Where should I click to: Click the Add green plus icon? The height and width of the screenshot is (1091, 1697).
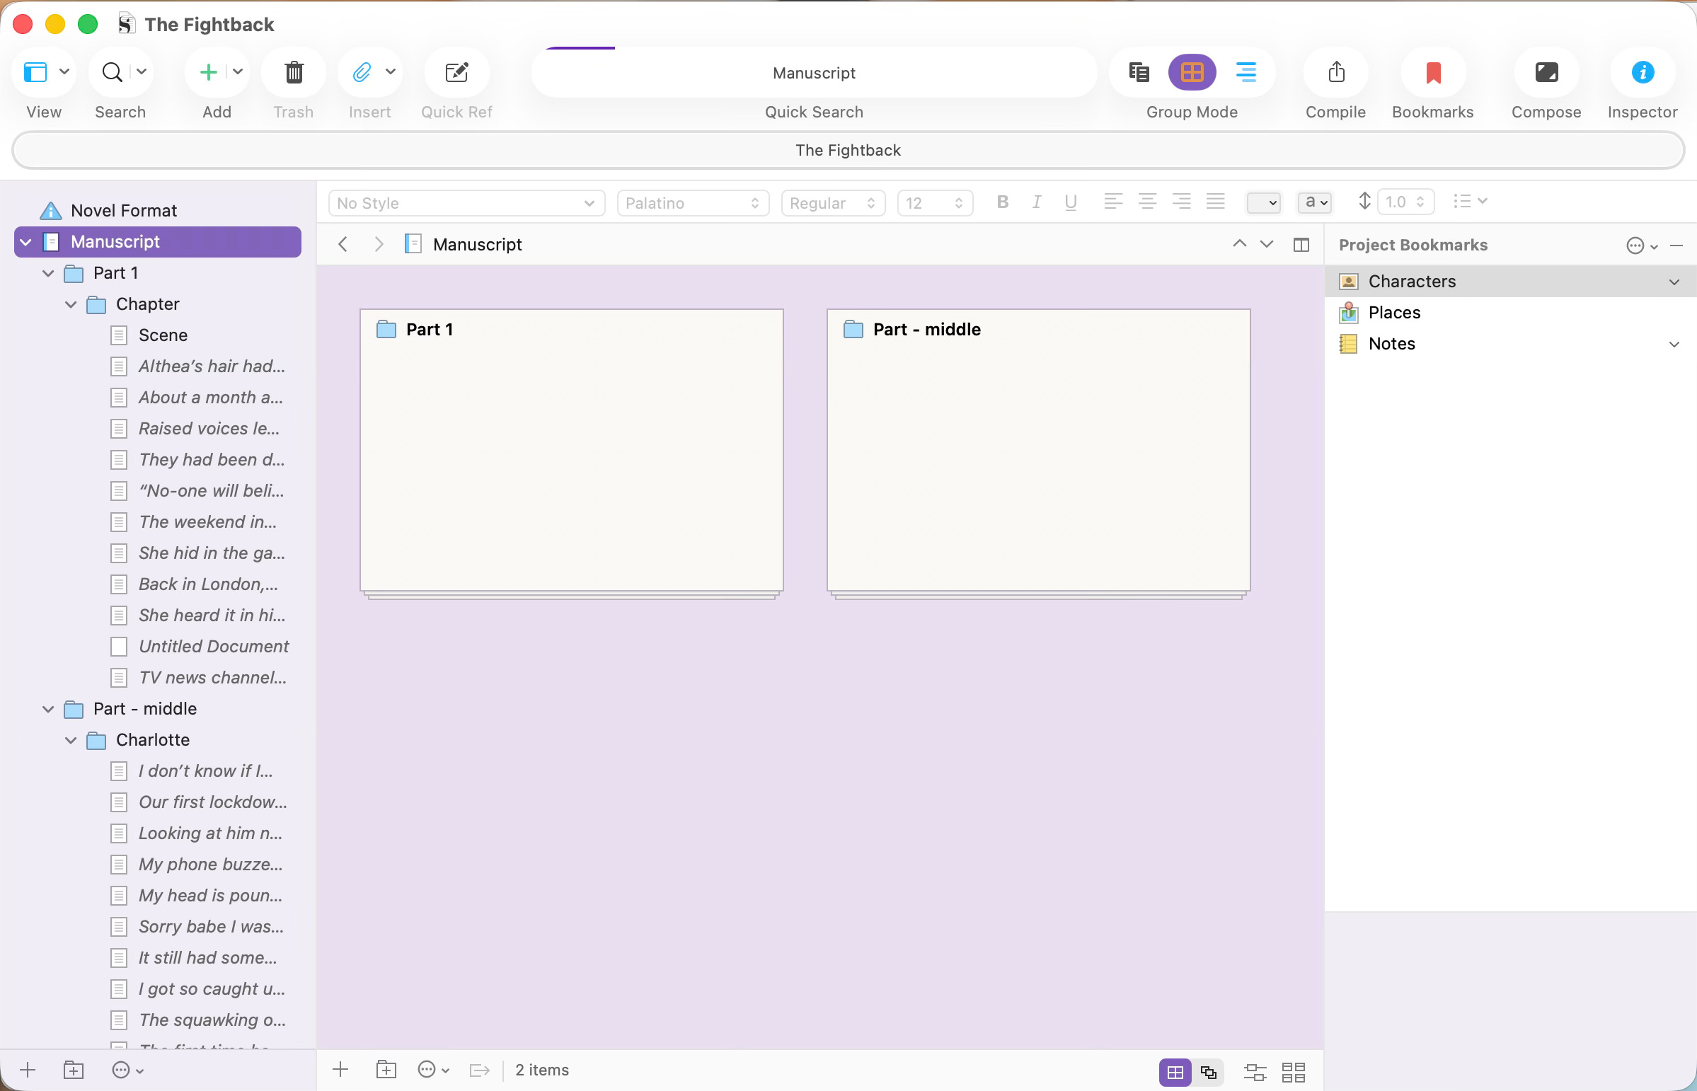click(208, 72)
